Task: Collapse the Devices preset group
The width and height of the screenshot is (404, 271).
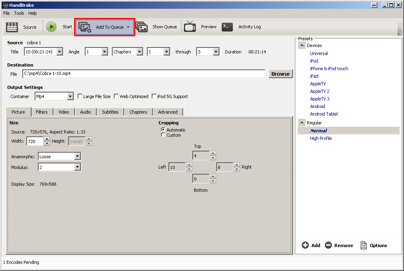Action: coord(302,45)
